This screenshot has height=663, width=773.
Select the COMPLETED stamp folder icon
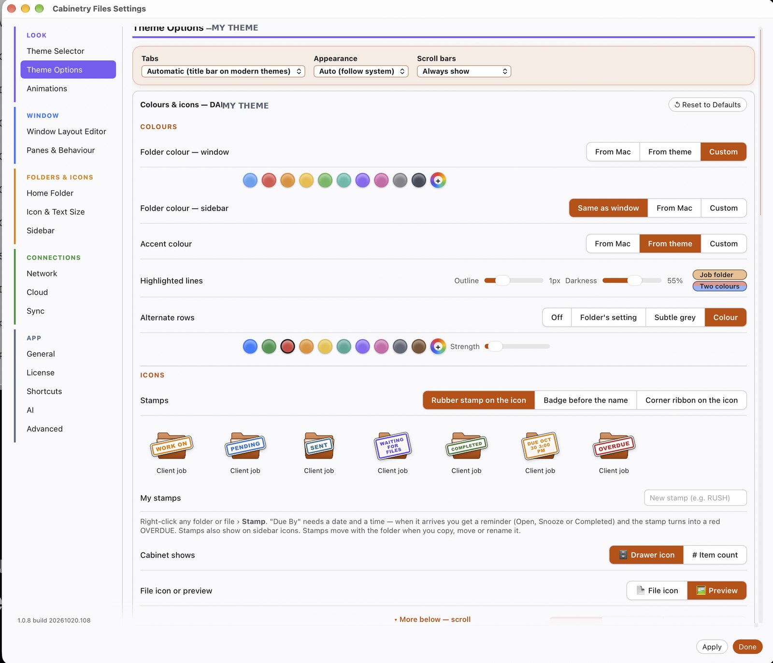pos(466,446)
